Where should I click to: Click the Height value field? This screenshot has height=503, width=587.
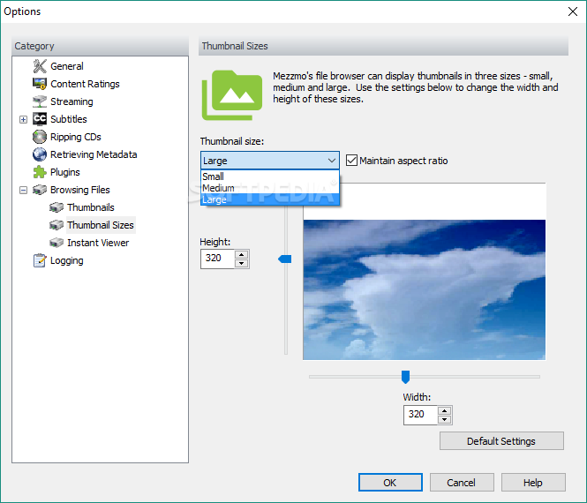pos(218,259)
